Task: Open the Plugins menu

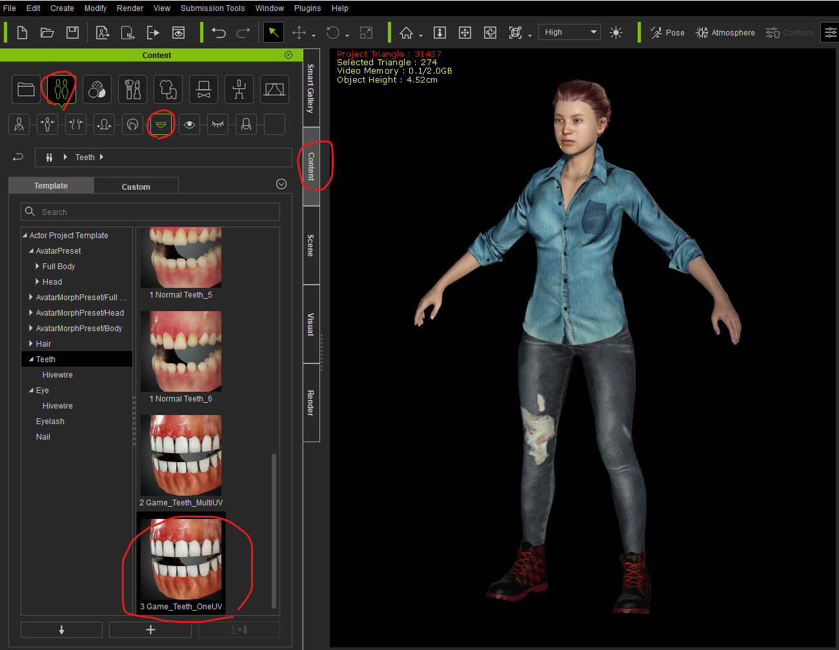Action: pos(307,8)
